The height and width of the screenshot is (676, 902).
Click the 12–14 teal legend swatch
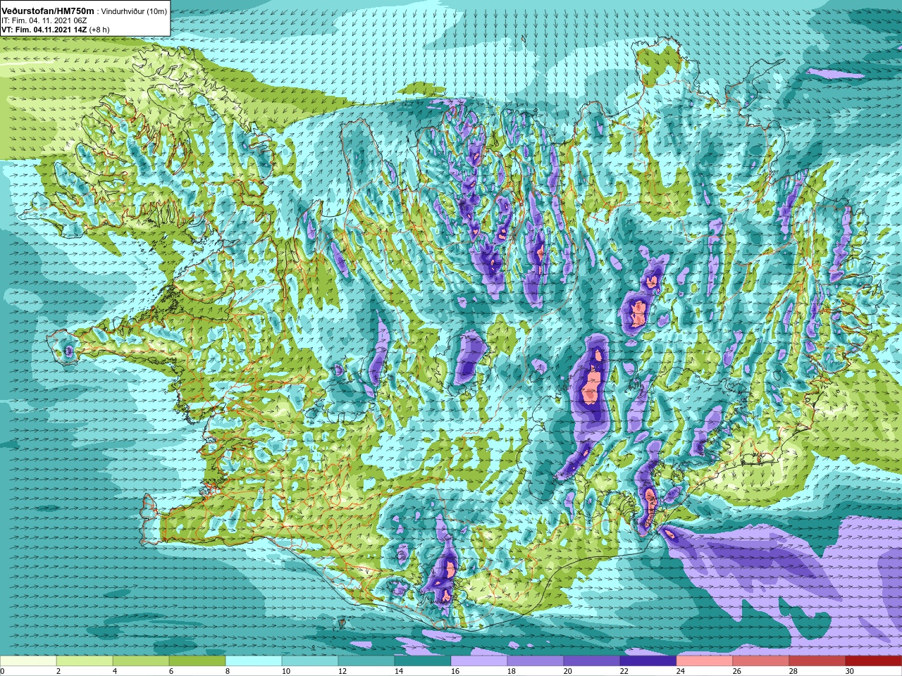click(366, 661)
